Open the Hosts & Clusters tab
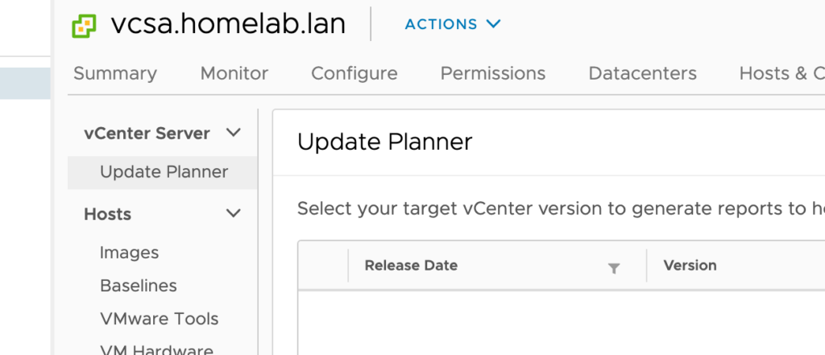This screenshot has height=355, width=825. point(781,73)
